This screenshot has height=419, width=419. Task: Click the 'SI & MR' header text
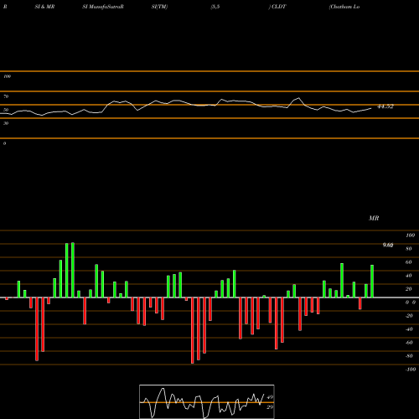point(44,7)
